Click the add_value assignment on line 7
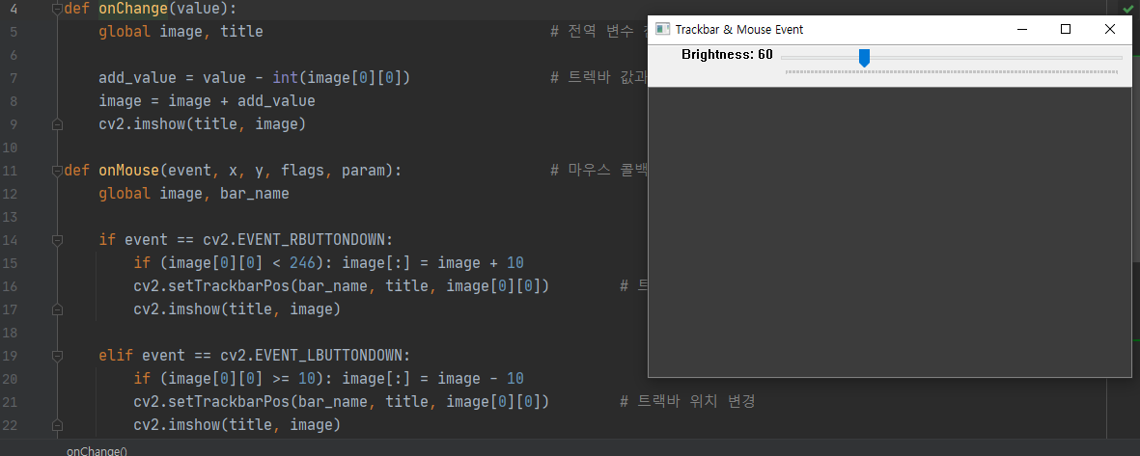Viewport: 1140px width, 456px height. (x=255, y=78)
